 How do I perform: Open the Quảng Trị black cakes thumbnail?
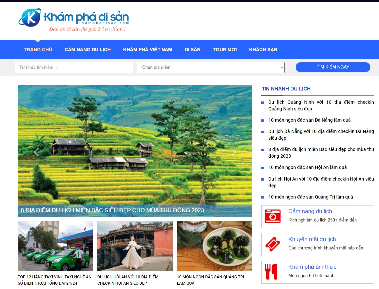[x=214, y=246]
